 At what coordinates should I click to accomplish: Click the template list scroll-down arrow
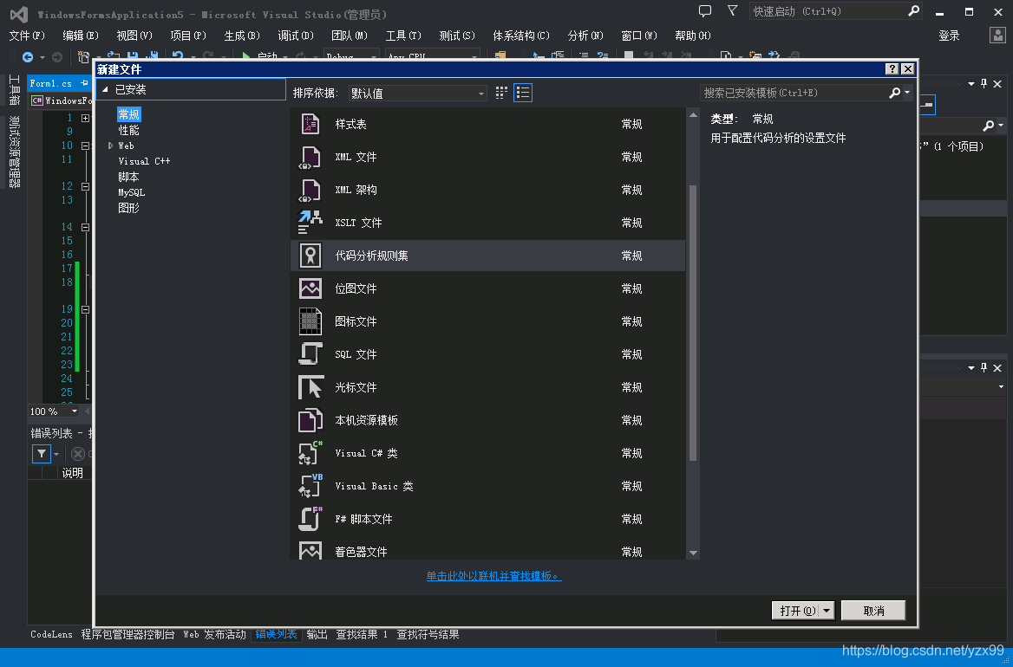[x=693, y=553]
